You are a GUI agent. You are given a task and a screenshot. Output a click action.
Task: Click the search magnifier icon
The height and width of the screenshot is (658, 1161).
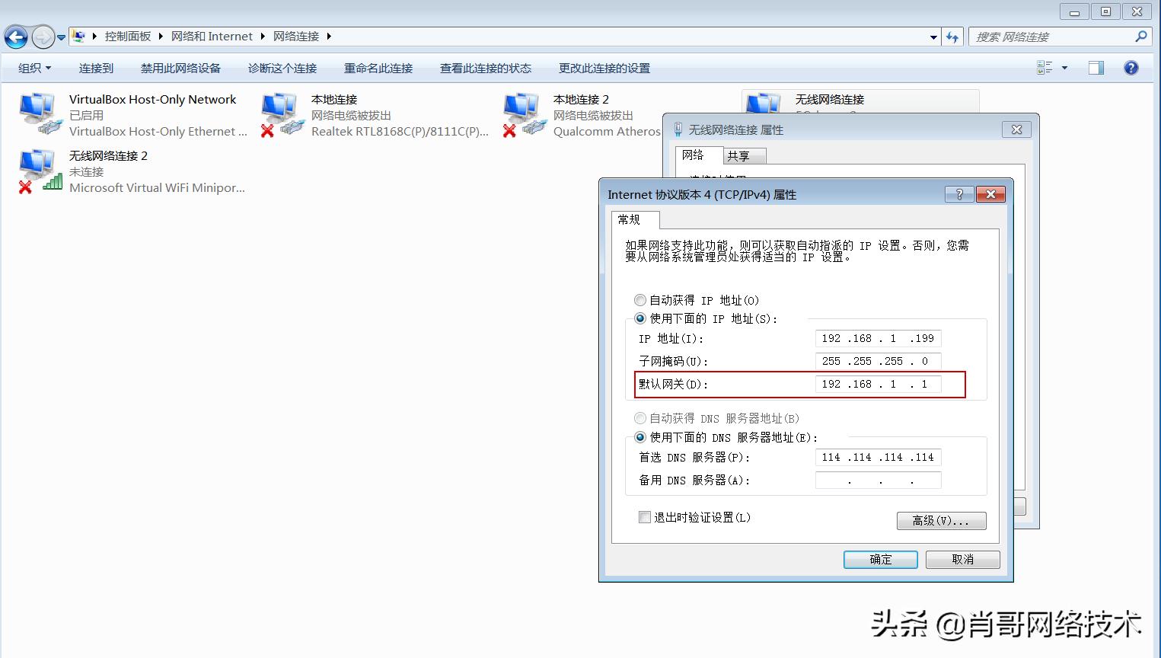[1140, 36]
